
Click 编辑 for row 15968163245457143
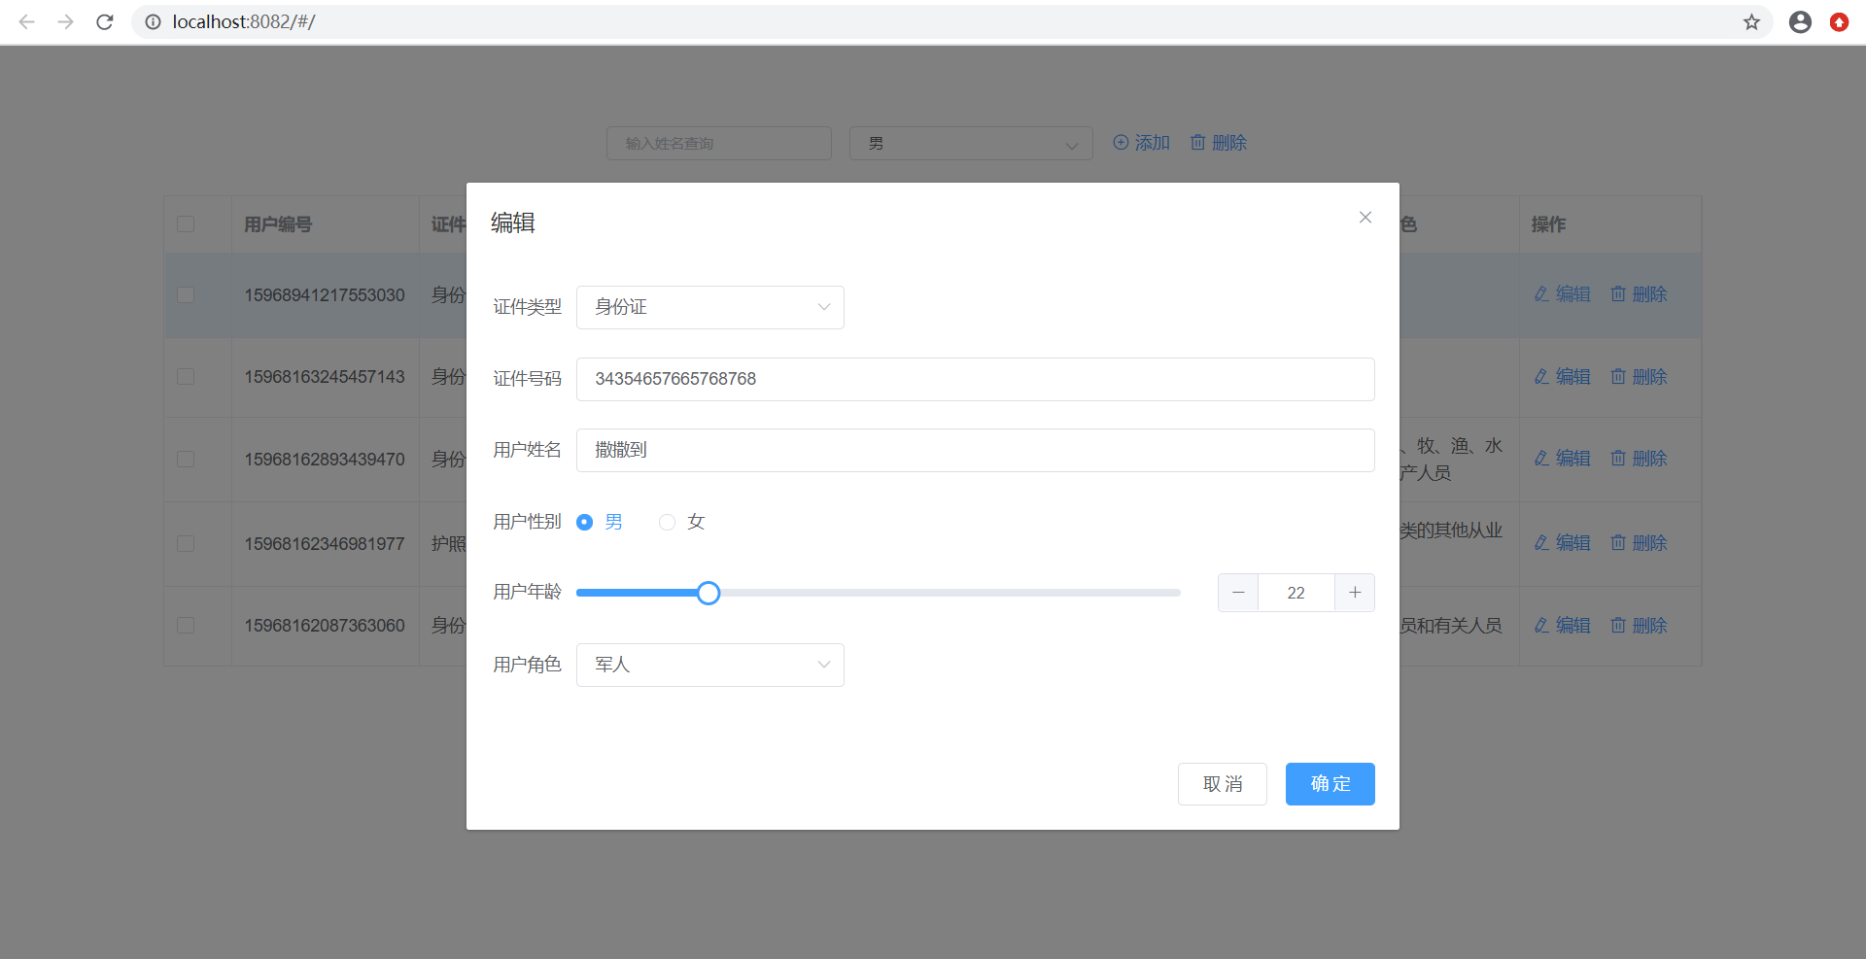pos(1562,376)
